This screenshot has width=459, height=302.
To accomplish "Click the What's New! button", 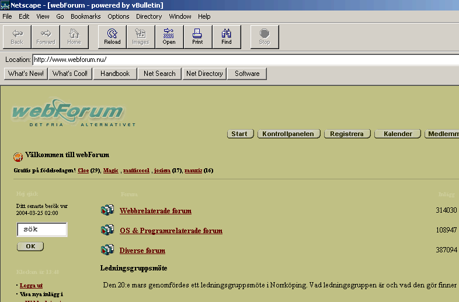I will point(26,74).
